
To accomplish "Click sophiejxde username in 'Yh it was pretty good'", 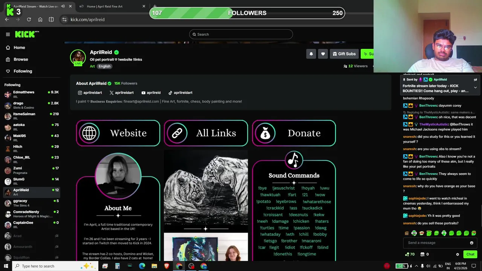I will coord(417,216).
